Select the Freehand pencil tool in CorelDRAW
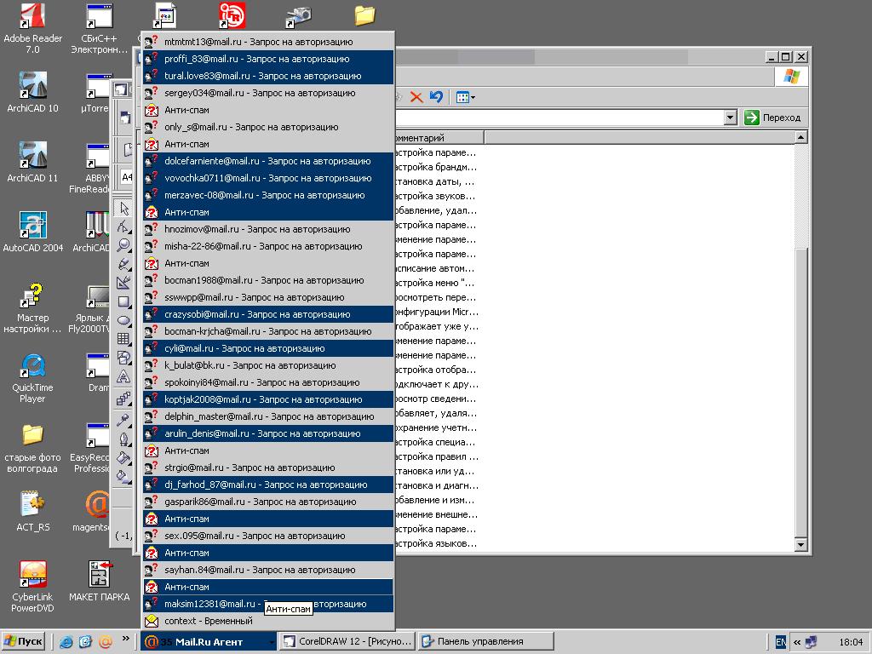The image size is (872, 654). 123,264
